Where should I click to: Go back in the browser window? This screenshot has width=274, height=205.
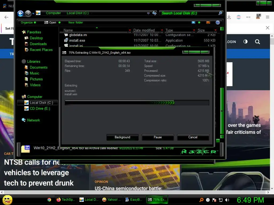(6, 17)
